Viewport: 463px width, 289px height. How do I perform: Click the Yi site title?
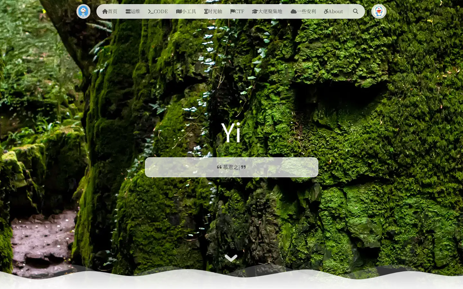[231, 133]
